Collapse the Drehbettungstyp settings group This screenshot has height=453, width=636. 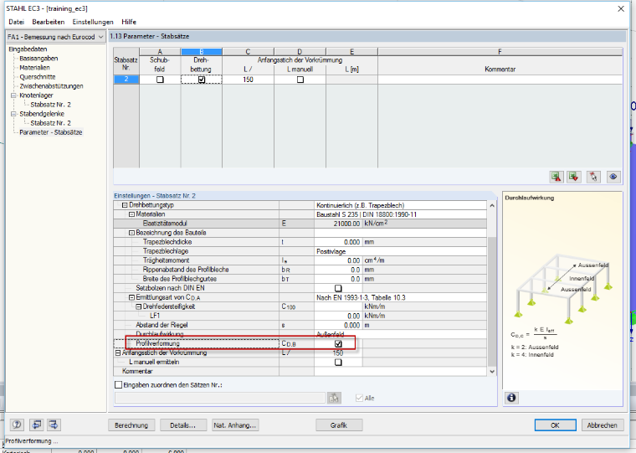[x=125, y=205]
